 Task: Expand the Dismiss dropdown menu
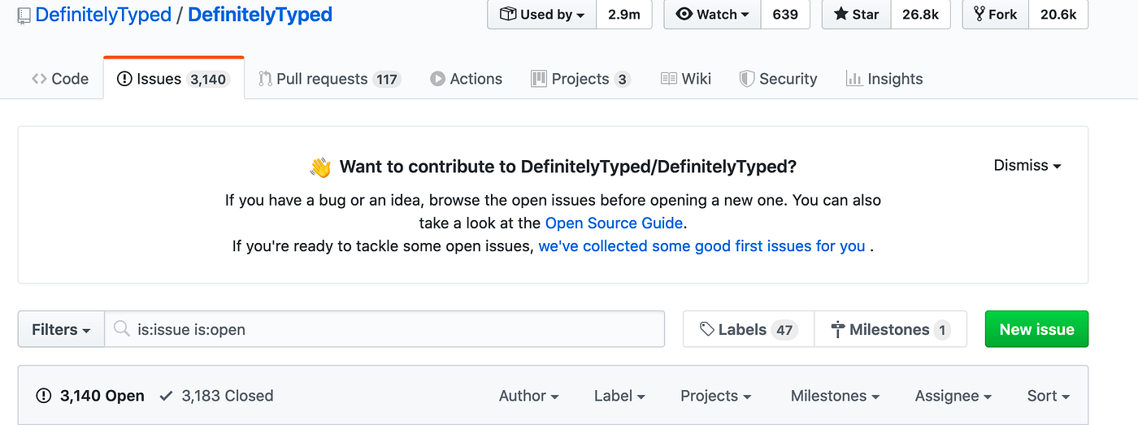click(x=1027, y=166)
